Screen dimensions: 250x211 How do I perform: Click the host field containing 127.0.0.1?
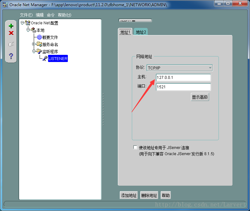click(x=183, y=78)
